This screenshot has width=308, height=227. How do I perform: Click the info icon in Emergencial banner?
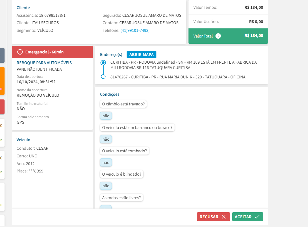click(20, 52)
